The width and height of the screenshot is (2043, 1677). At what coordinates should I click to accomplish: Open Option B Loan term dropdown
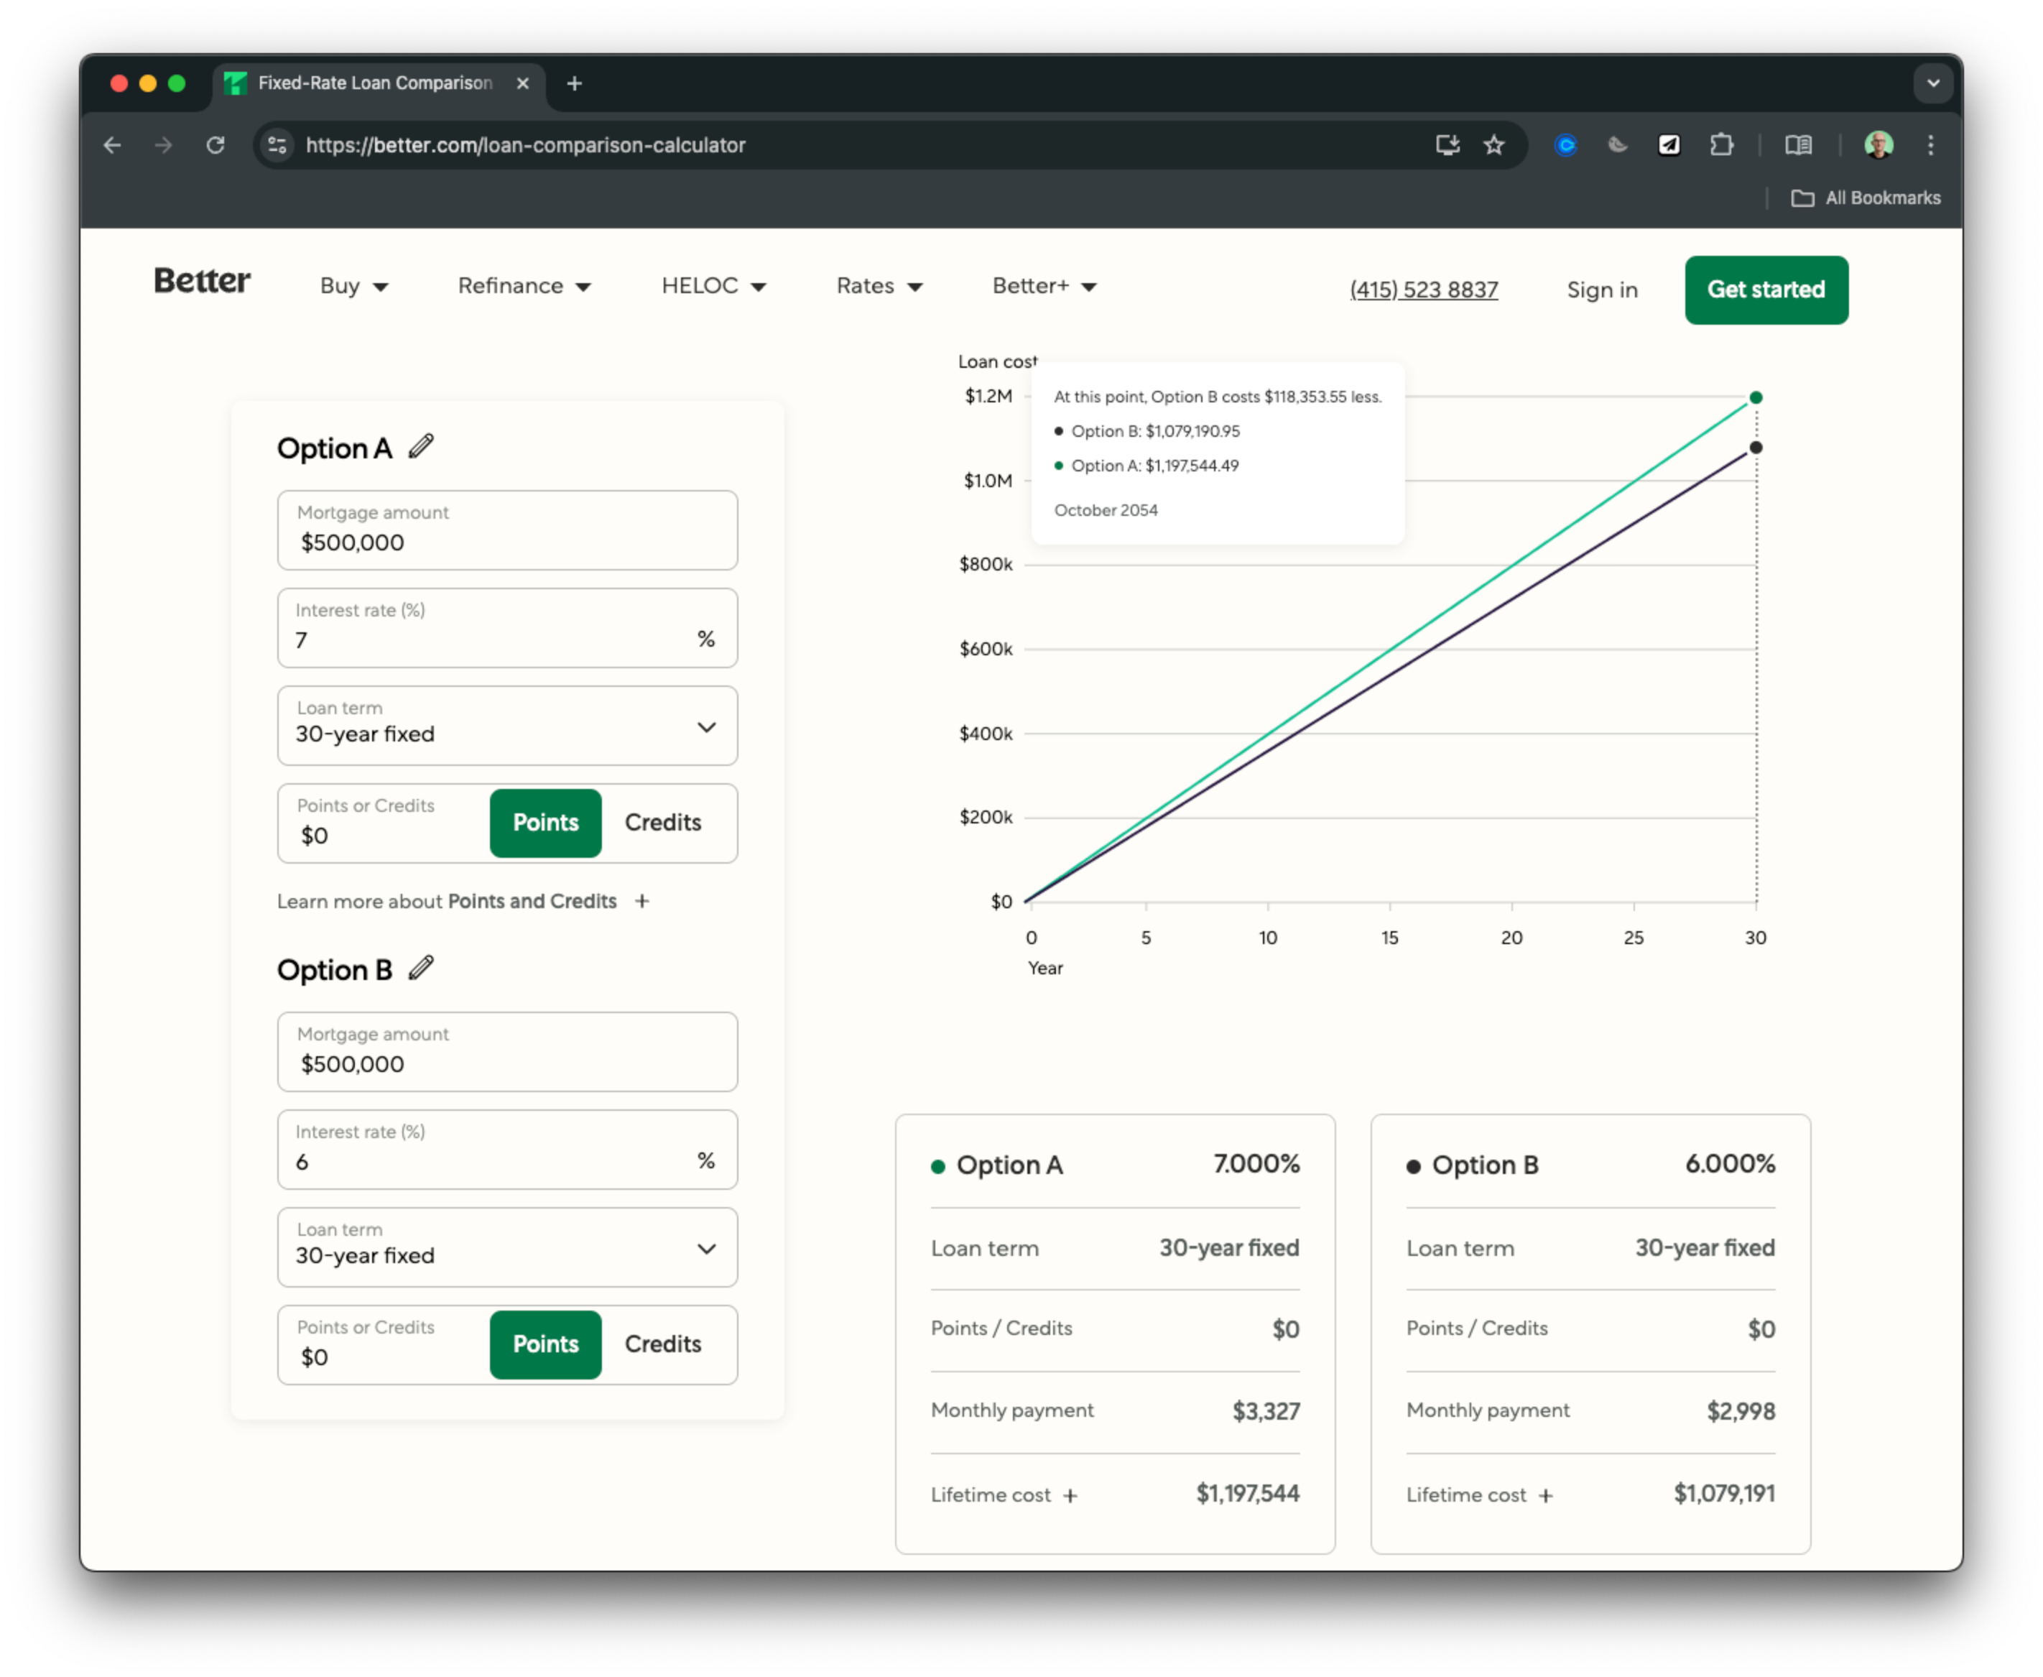pos(507,1248)
